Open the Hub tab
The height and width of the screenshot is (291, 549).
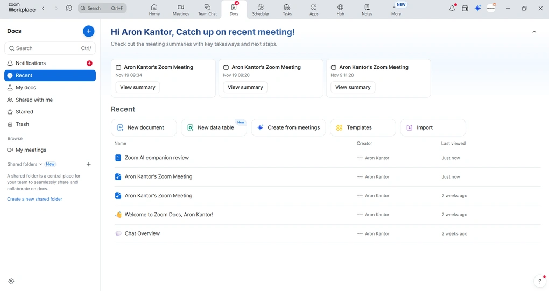[x=340, y=10]
